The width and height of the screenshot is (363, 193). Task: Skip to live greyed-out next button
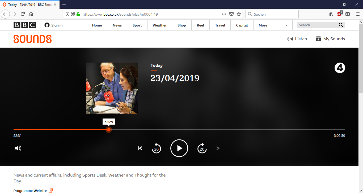click(218, 148)
